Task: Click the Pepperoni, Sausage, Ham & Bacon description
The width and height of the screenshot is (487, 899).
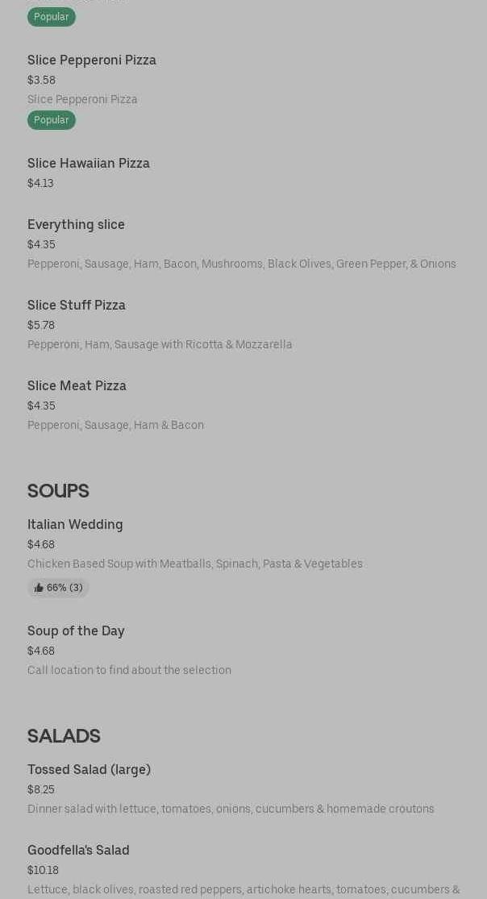Action: [115, 425]
